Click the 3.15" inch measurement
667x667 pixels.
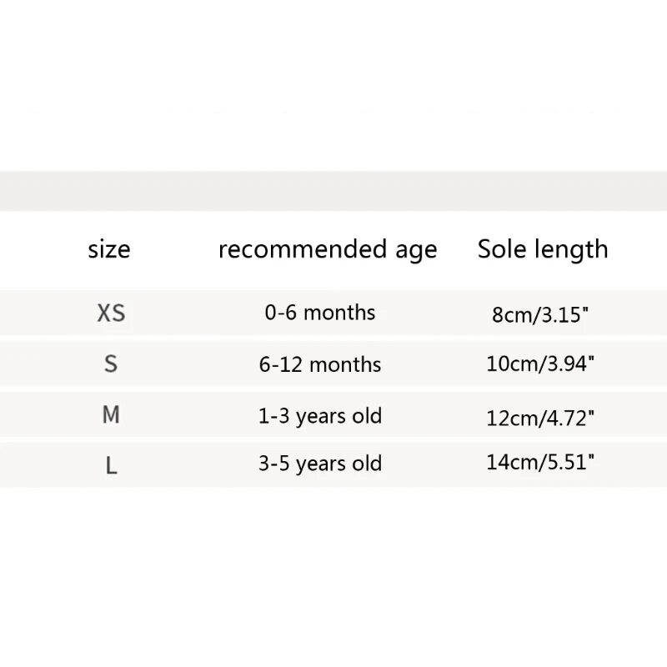click(x=563, y=317)
